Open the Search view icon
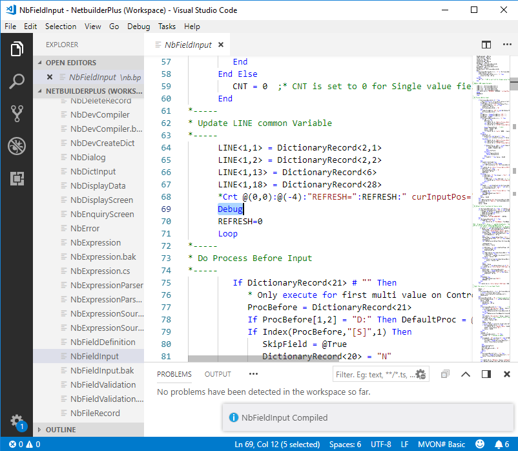Image resolution: width=518 pixels, height=451 pixels. [17, 81]
